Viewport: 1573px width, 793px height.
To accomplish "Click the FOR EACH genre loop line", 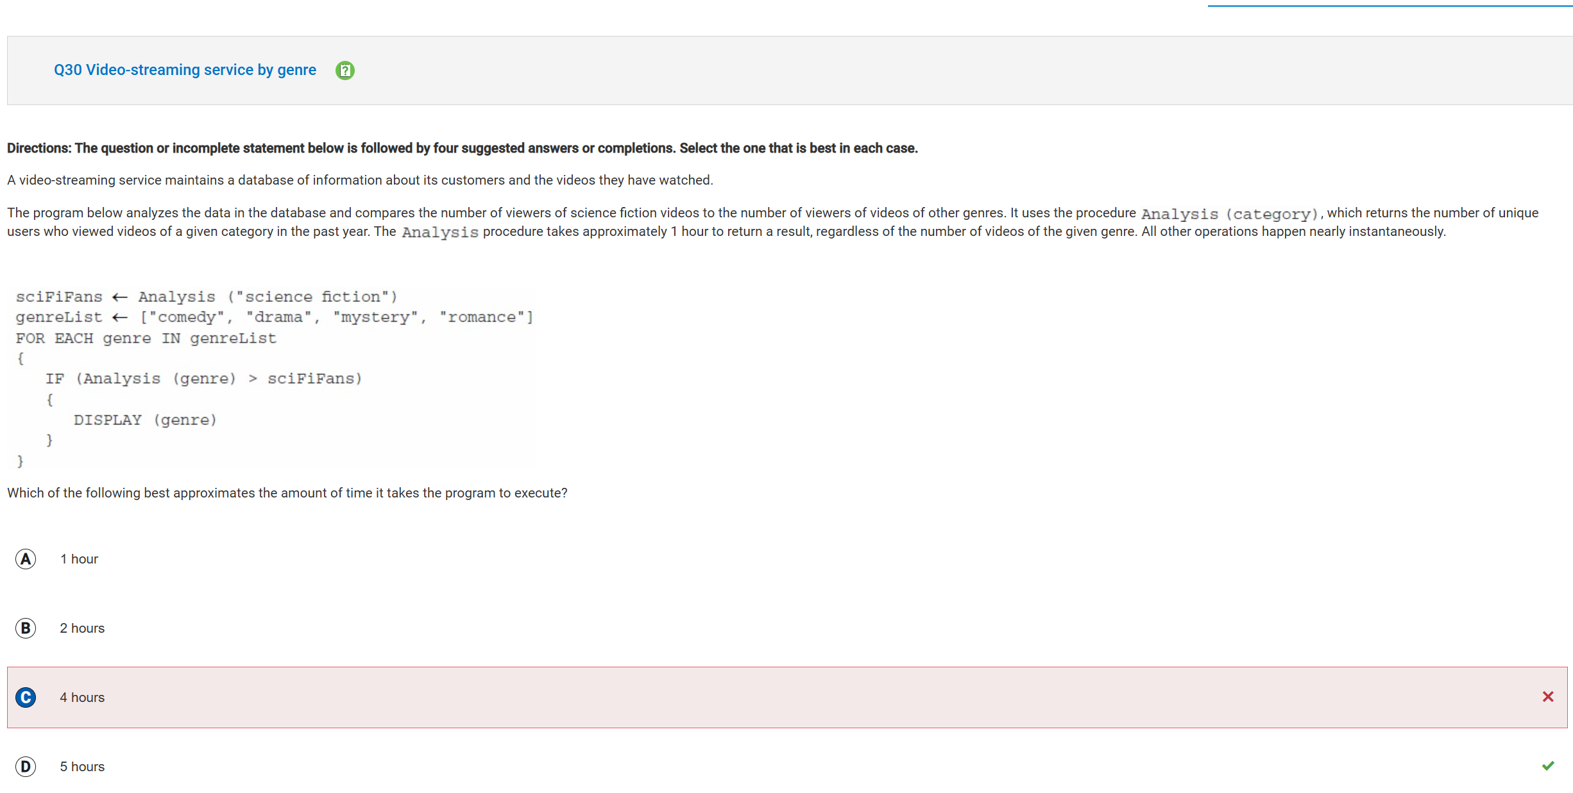I will [x=146, y=338].
